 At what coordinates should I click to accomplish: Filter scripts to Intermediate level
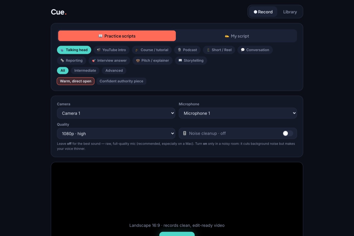pyautogui.click(x=85, y=71)
